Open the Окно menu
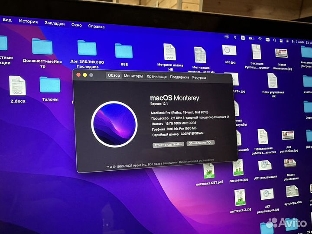The width and height of the screenshot is (312, 234). pos(77,25)
